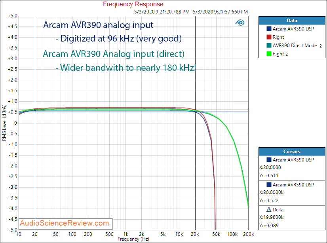
Task: Click the "Frequency Response" chart title
Action: (x=133, y=4)
